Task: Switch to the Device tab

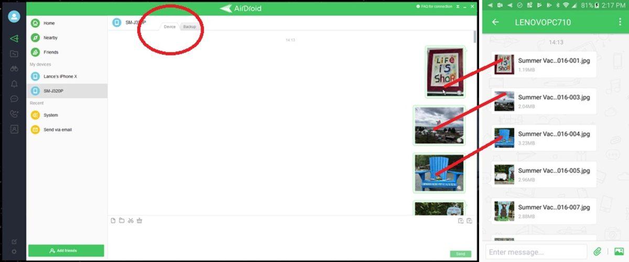Action: (169, 27)
